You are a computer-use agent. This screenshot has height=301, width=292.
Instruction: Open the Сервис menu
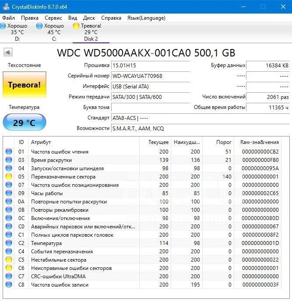[x=53, y=18]
